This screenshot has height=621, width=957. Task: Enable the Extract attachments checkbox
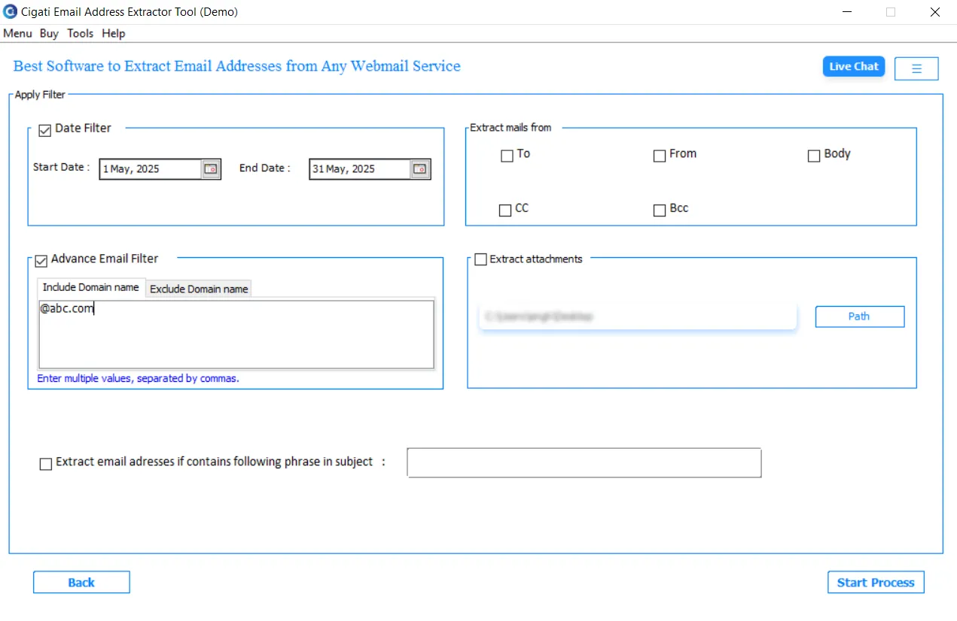click(x=480, y=259)
